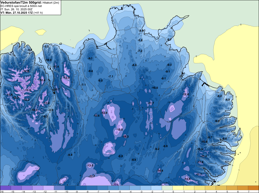Select the -12.9 temperature value
The image size is (259, 193).
coord(66,78)
